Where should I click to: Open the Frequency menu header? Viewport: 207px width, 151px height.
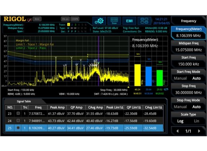pyautogui.click(x=188, y=21)
